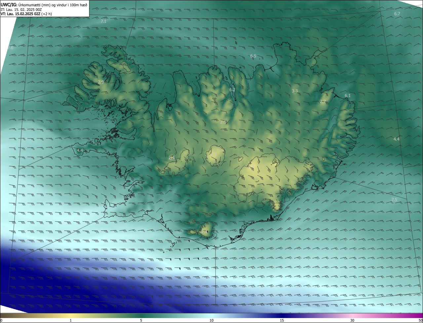
Task: Click the colour scale tick label 5
Action: 141,321
